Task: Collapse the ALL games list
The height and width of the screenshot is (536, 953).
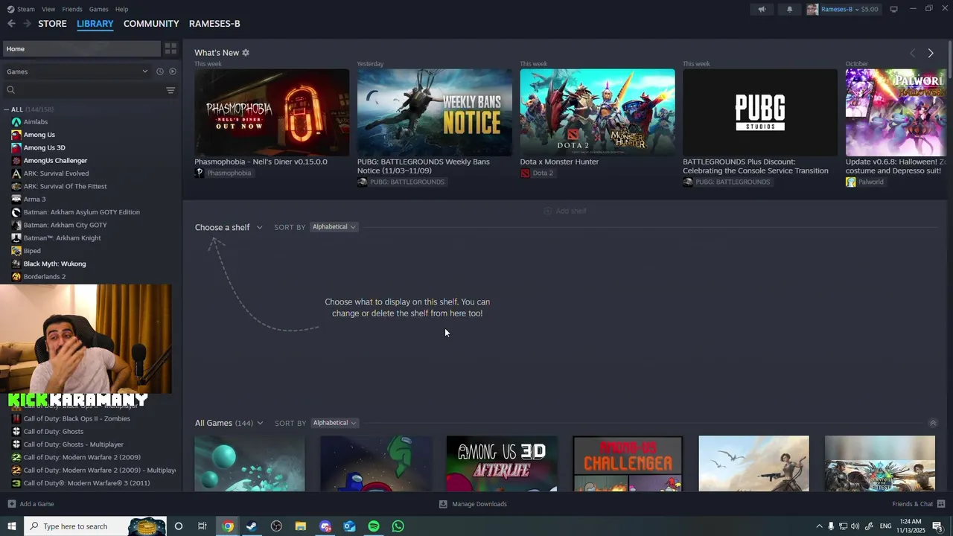Action: (x=6, y=109)
